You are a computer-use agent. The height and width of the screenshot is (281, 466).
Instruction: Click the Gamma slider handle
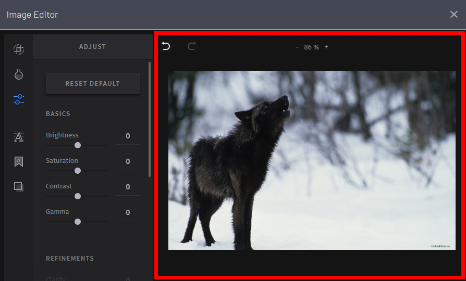pos(78,222)
